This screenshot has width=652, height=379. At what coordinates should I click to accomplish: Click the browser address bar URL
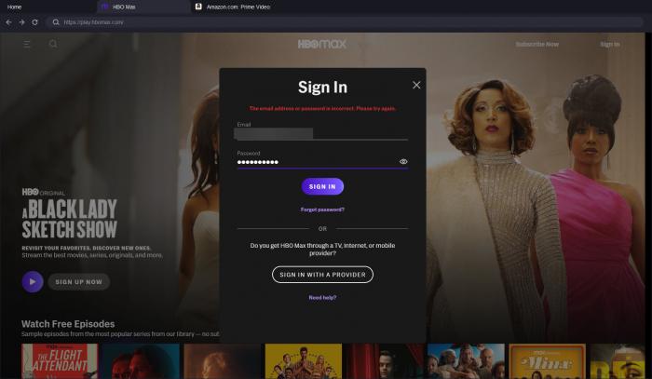point(93,22)
